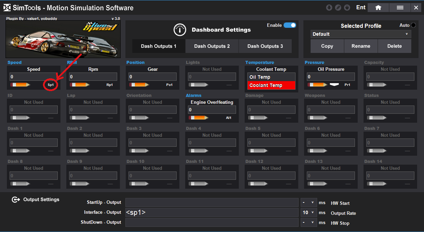424x232 pixels.
Task: Click the orange pencil under Oil Pressure
Action: [317, 85]
